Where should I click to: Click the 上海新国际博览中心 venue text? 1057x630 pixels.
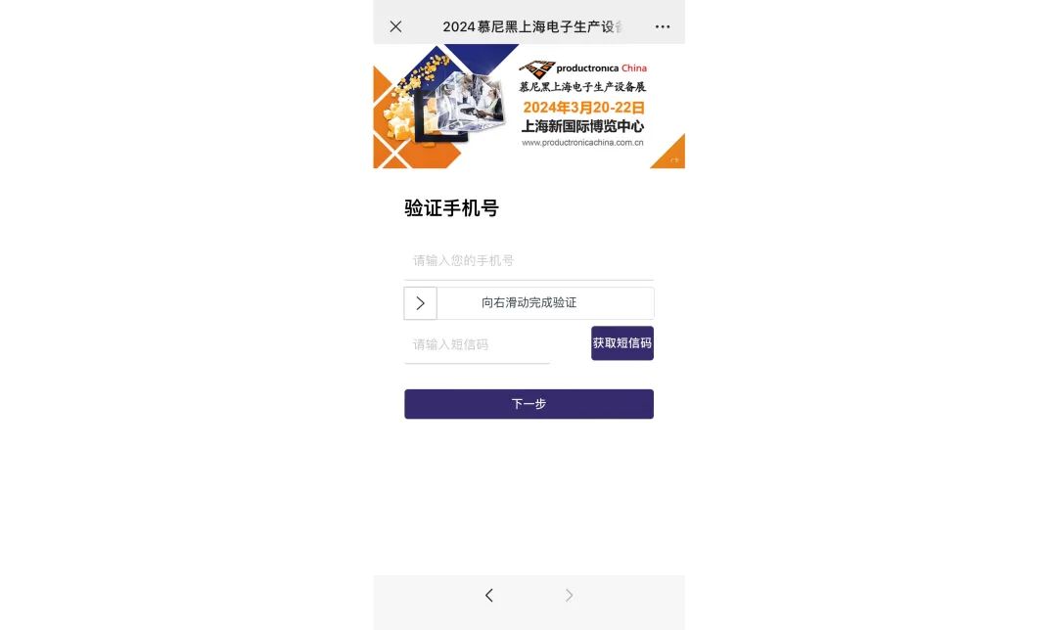click(582, 126)
